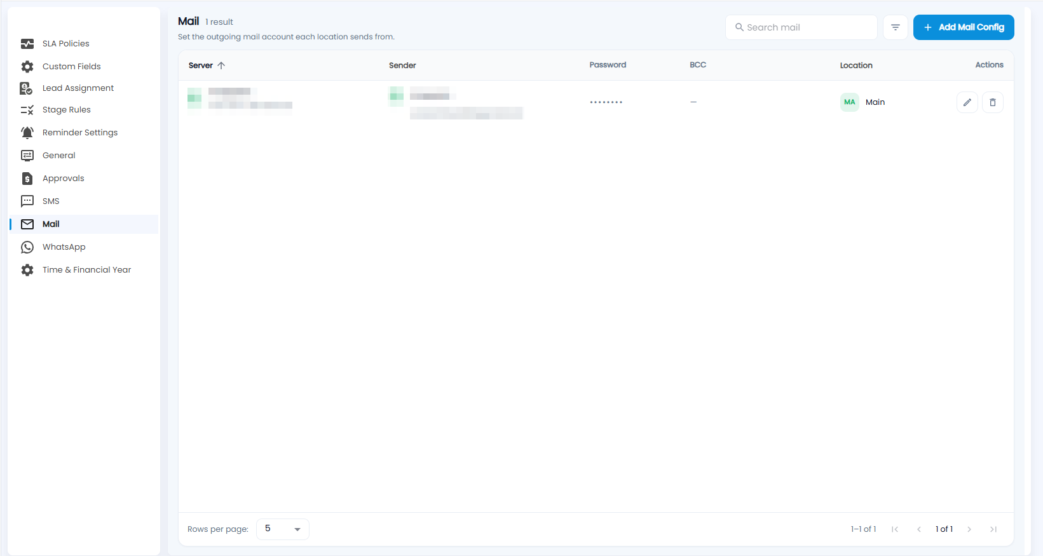Open Time & Financial Year settings
1043x556 pixels.
83,270
